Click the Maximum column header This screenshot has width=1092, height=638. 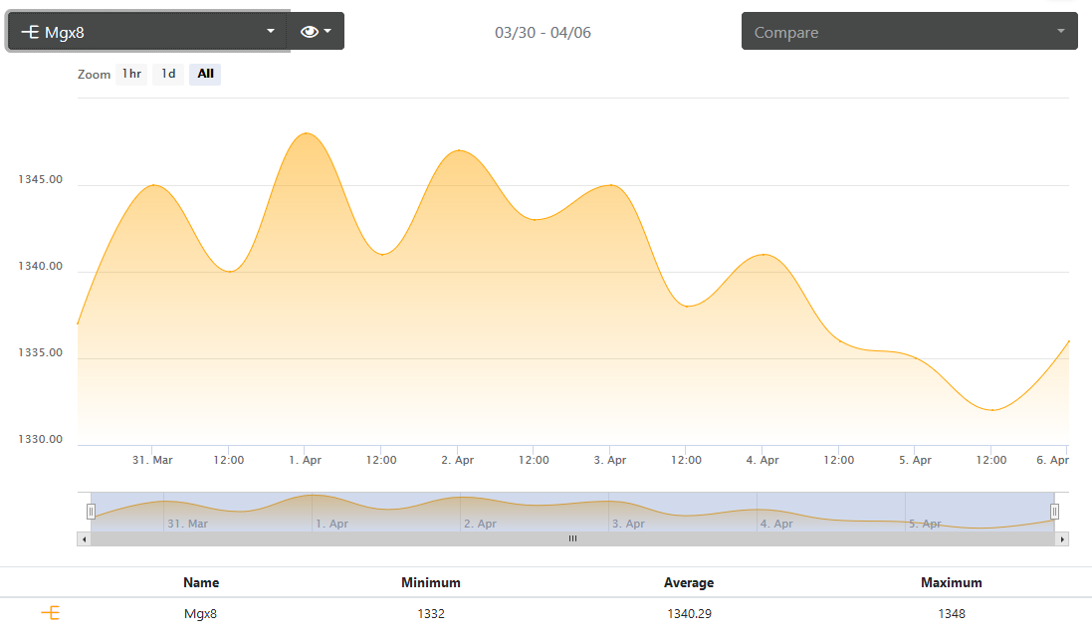(x=952, y=583)
